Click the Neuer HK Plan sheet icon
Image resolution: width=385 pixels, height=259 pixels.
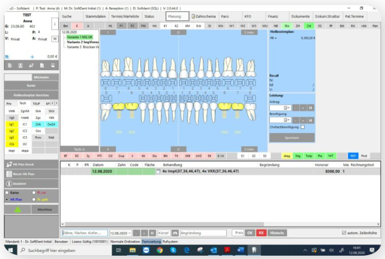coord(9,174)
